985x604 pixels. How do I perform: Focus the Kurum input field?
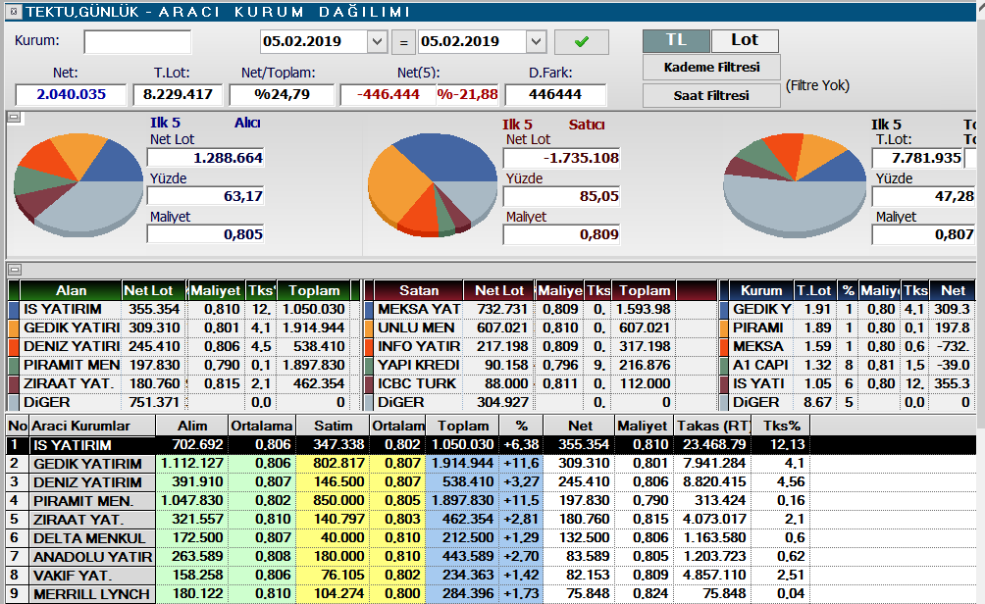[x=137, y=42]
